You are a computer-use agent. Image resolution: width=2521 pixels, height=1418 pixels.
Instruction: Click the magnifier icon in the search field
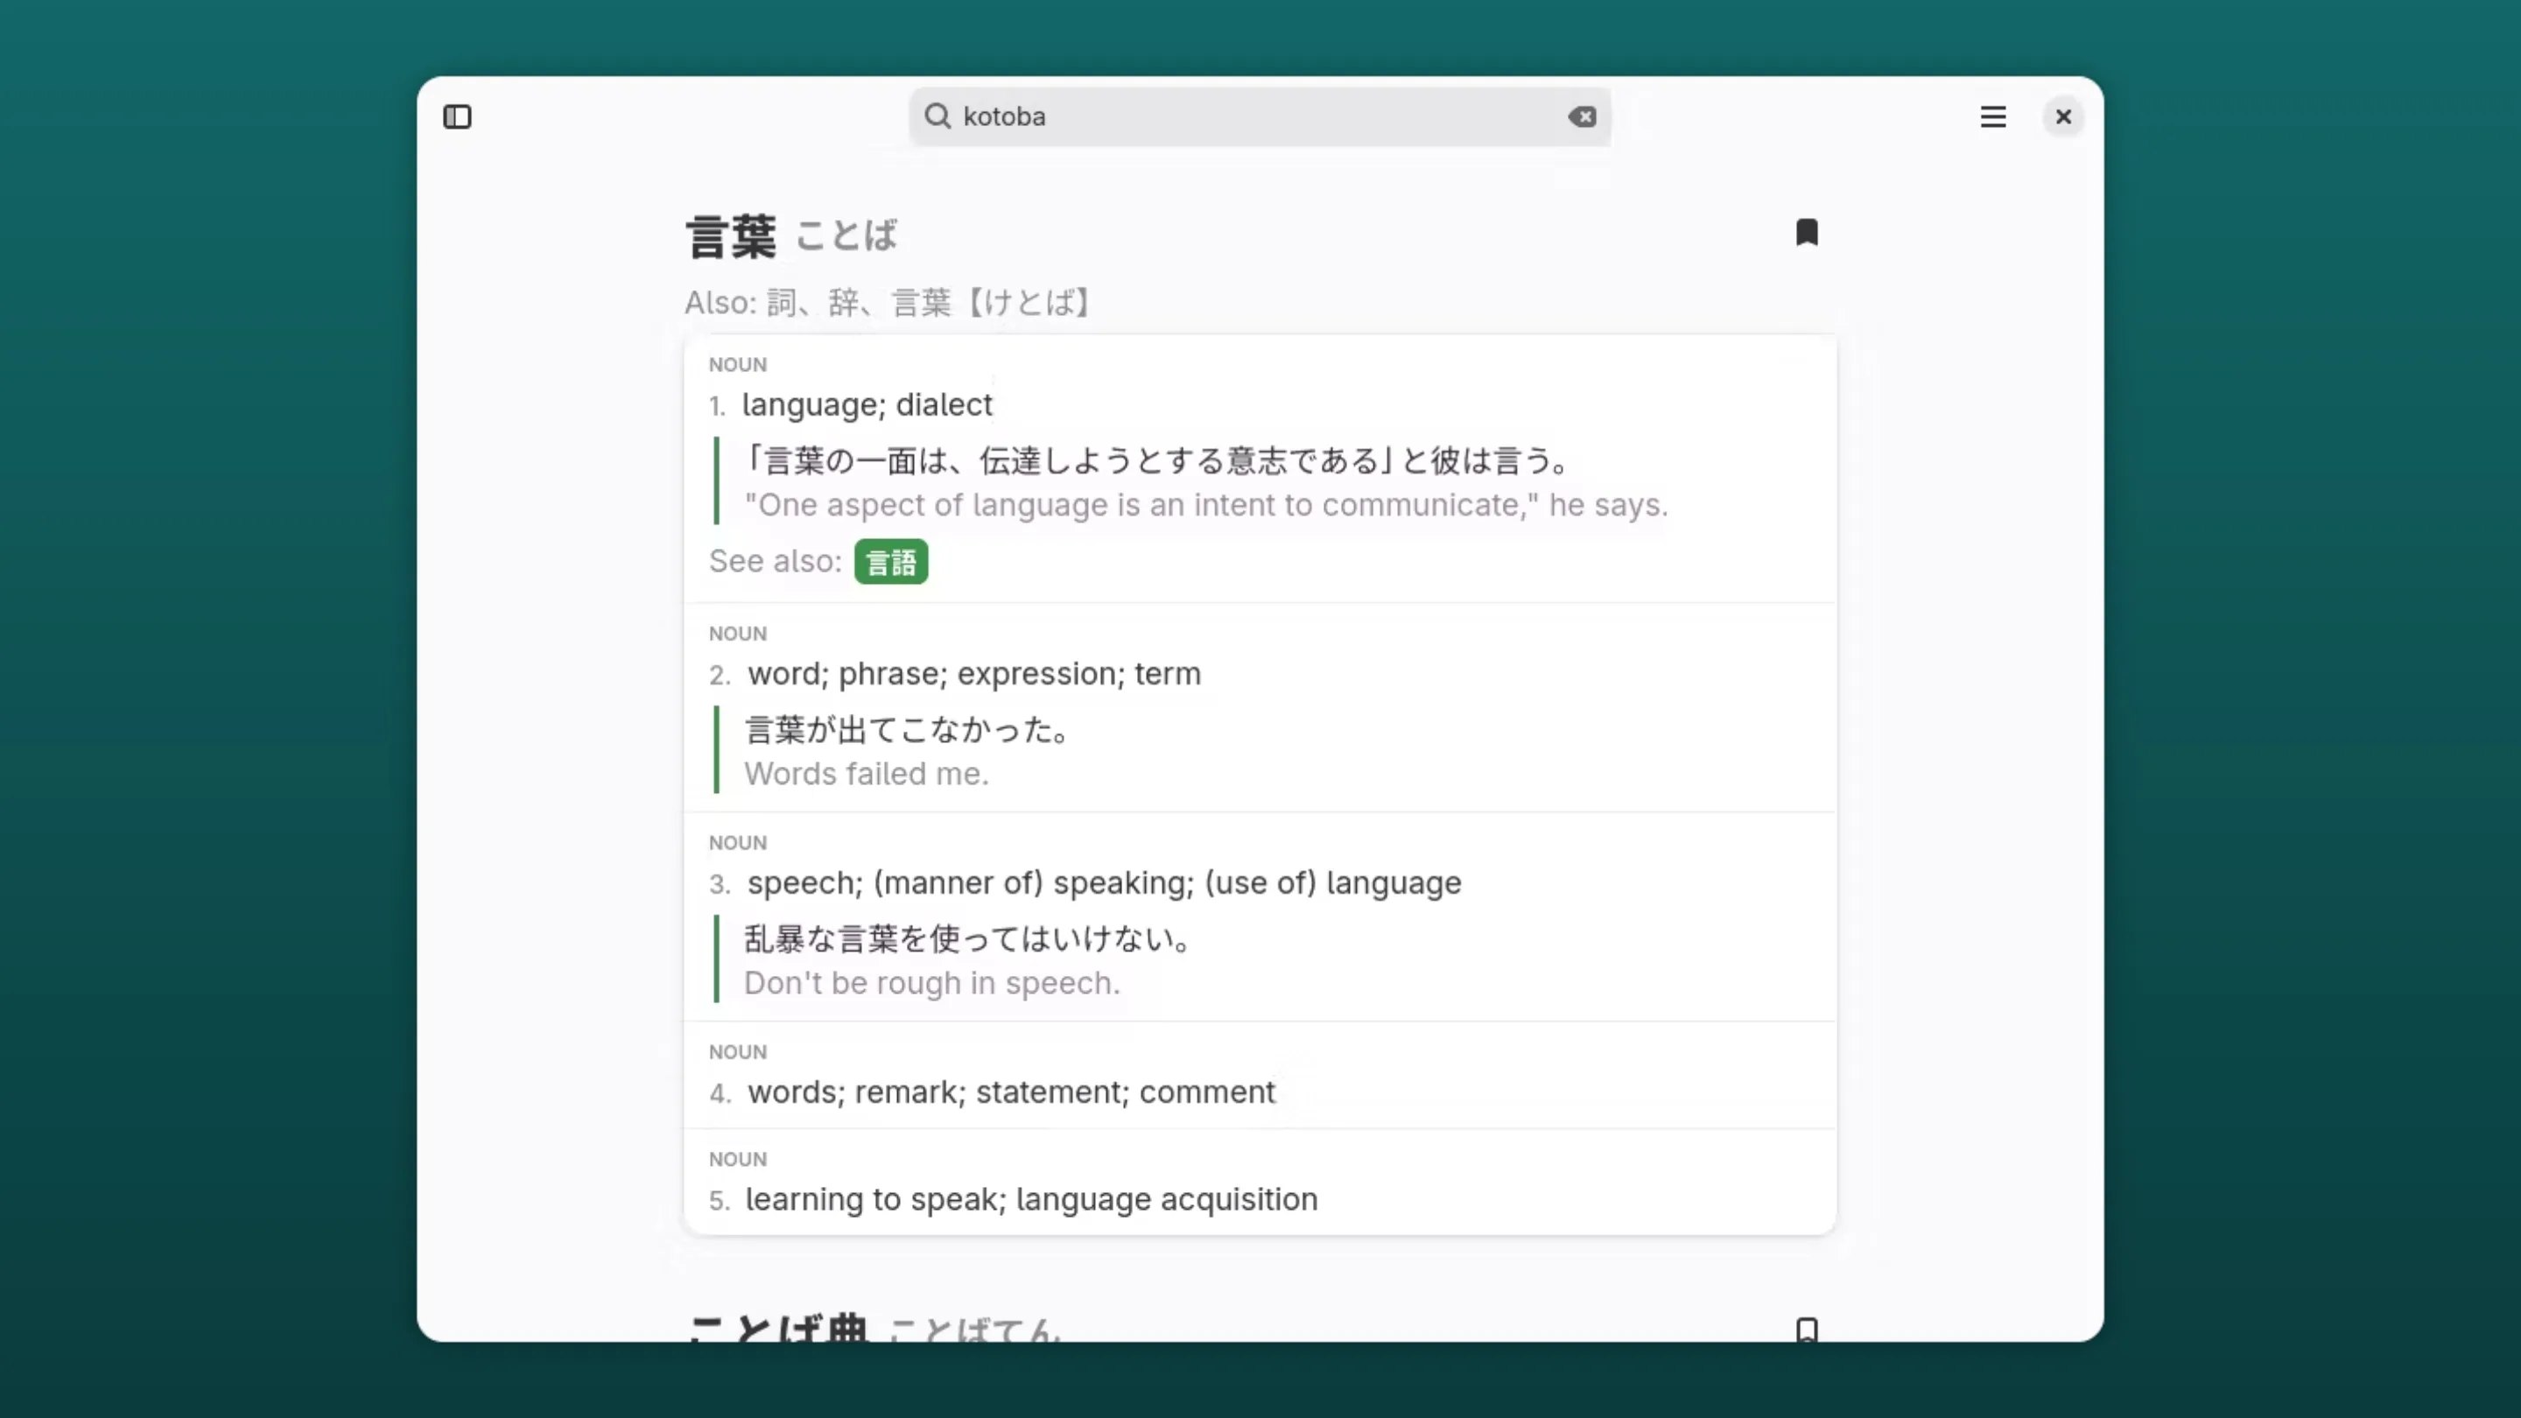[x=937, y=116]
